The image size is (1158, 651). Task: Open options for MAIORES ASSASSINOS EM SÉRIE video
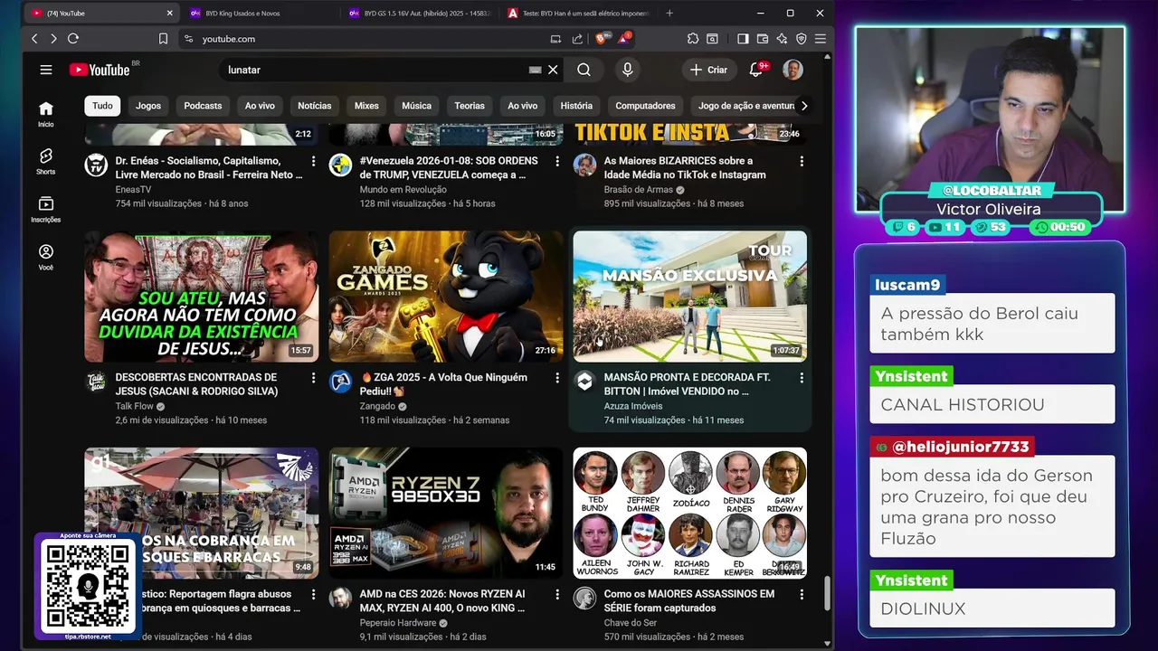(x=802, y=595)
